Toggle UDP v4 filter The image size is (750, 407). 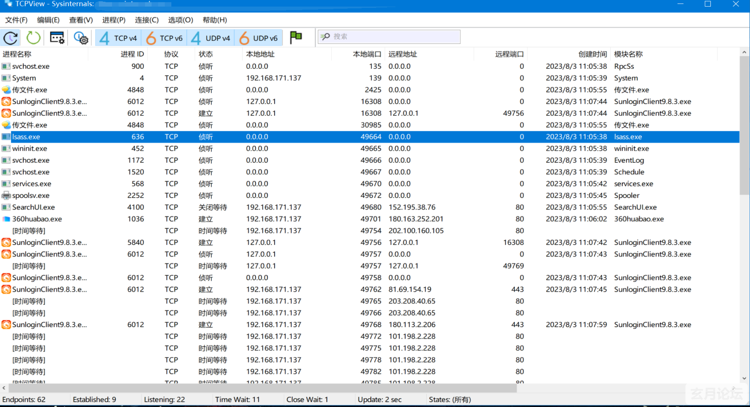point(211,38)
